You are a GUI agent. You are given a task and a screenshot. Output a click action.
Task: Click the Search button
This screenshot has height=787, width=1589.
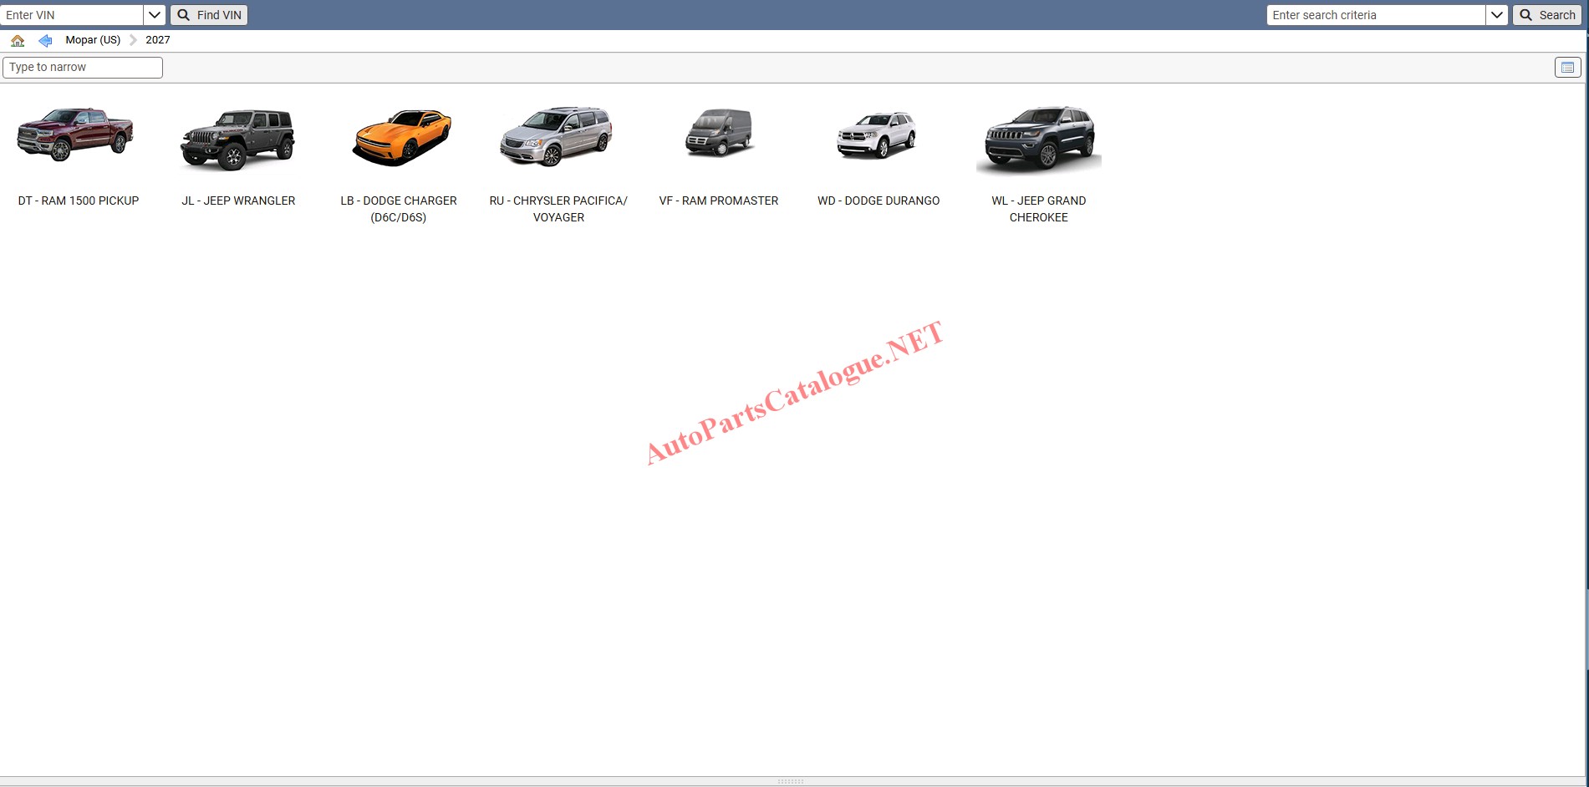click(1547, 15)
